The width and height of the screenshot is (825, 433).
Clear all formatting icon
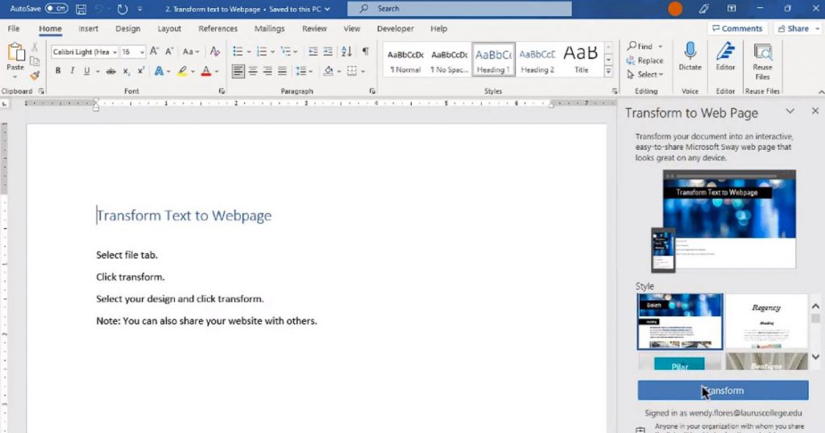click(x=214, y=51)
